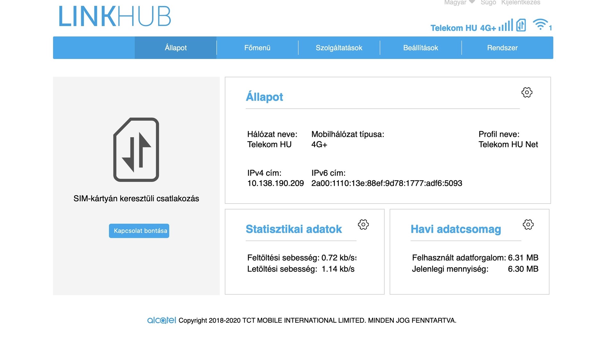The height and width of the screenshot is (351, 614).
Task: Click the Profil neve label
Action: tap(499, 134)
